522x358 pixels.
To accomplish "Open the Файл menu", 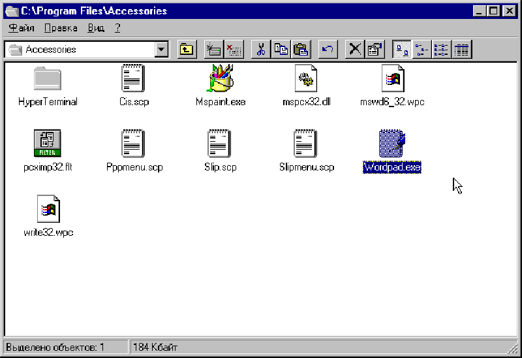I will pyautogui.click(x=22, y=28).
